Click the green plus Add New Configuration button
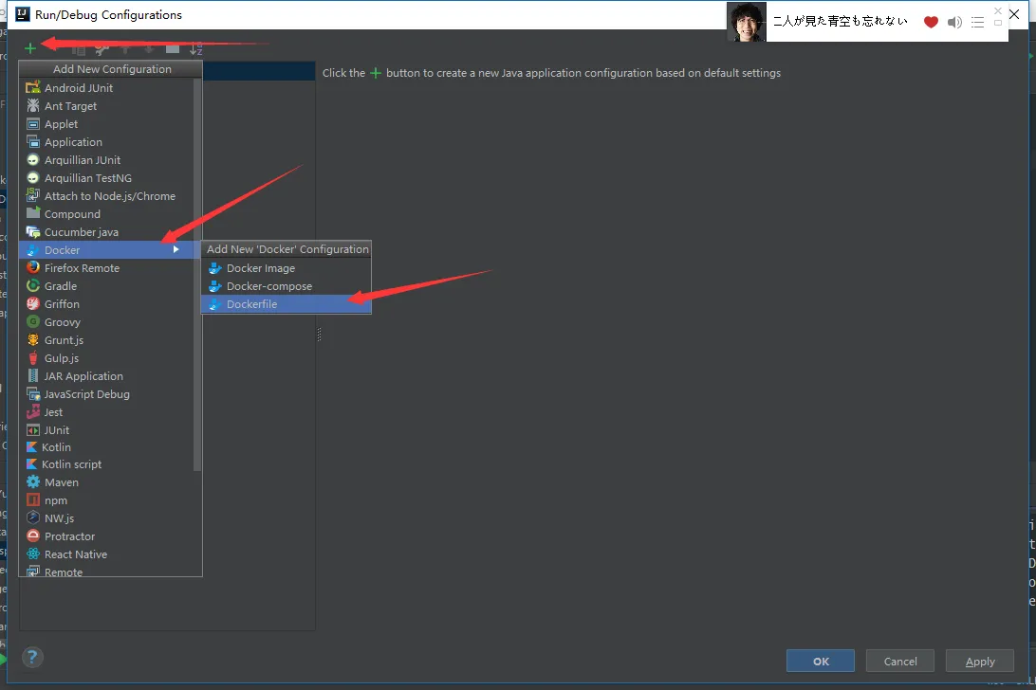 pos(29,48)
